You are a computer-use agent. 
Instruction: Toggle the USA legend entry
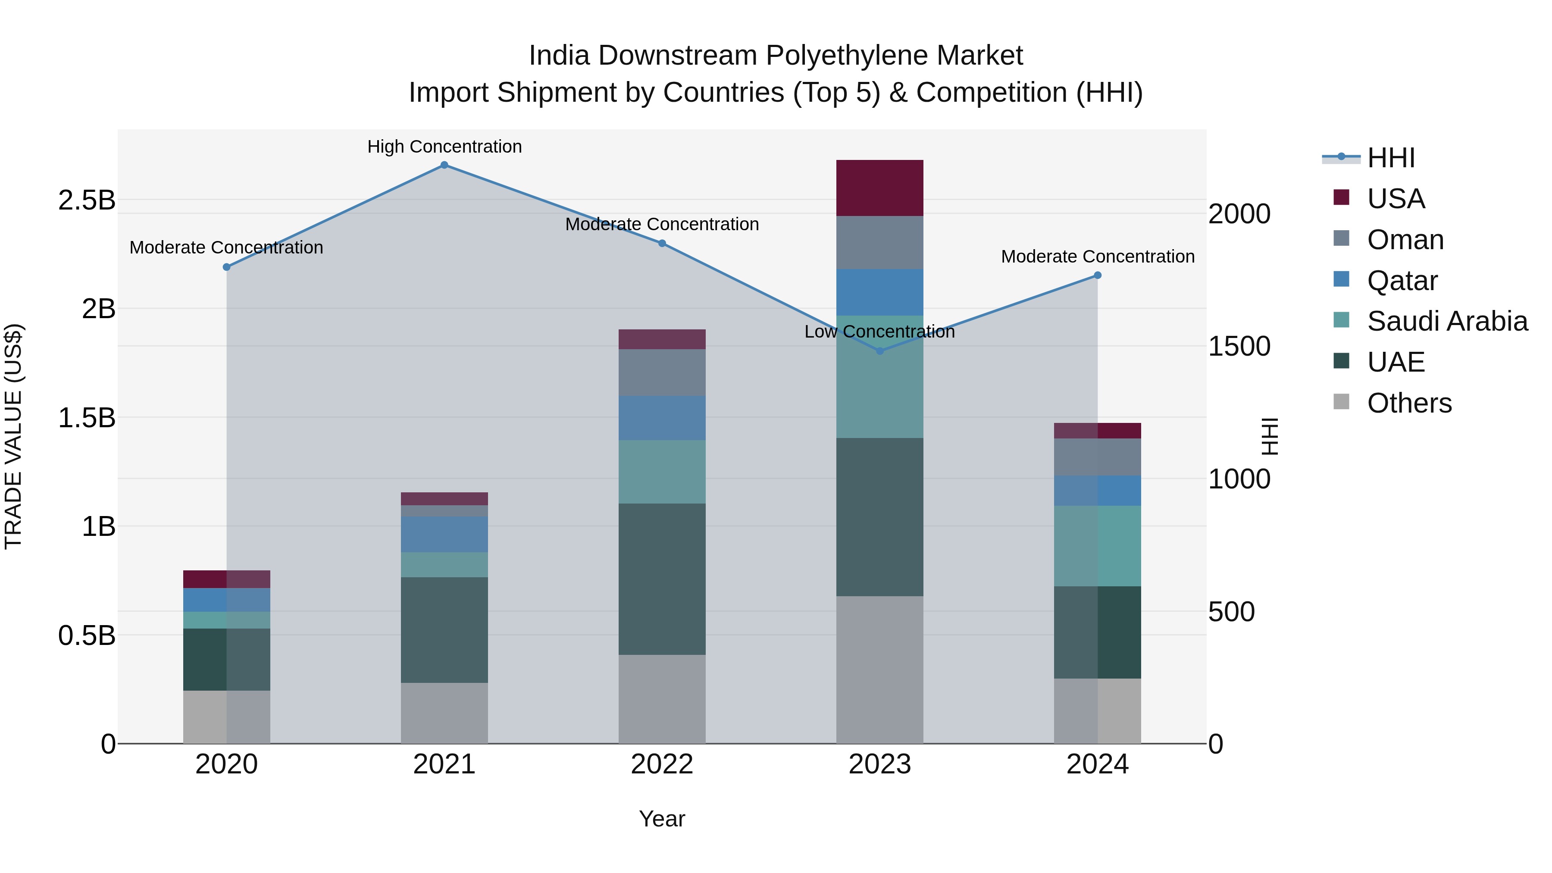click(x=1379, y=198)
